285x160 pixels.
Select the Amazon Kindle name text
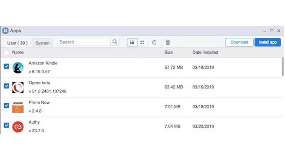(x=43, y=63)
